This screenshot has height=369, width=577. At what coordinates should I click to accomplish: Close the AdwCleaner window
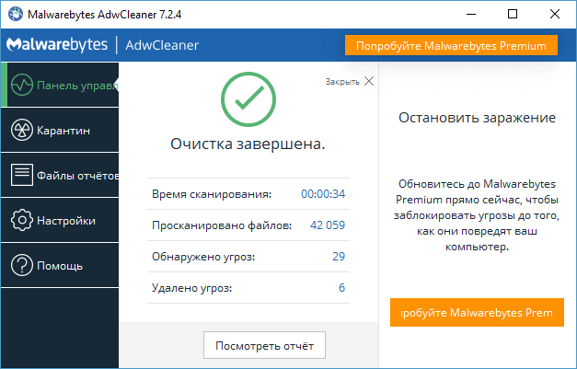555,15
